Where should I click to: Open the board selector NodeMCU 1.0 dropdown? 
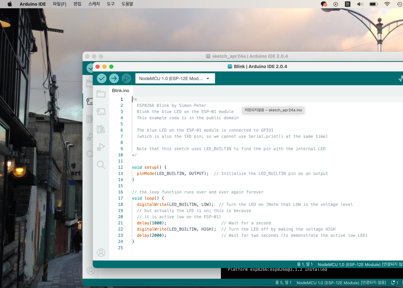(x=175, y=78)
